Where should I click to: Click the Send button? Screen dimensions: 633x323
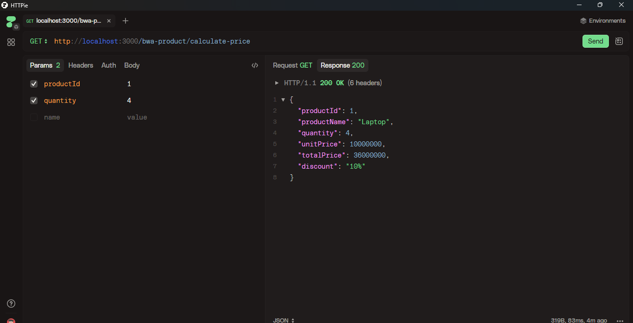pyautogui.click(x=595, y=41)
